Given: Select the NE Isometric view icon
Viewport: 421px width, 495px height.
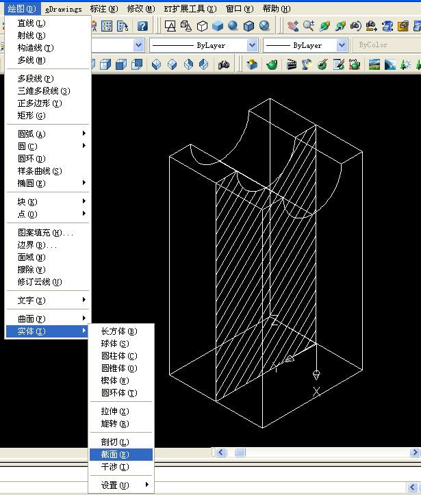Looking at the screenshot, I should coord(188,64).
